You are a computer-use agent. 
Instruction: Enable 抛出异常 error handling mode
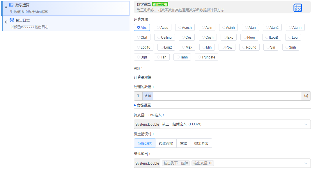click(201, 143)
